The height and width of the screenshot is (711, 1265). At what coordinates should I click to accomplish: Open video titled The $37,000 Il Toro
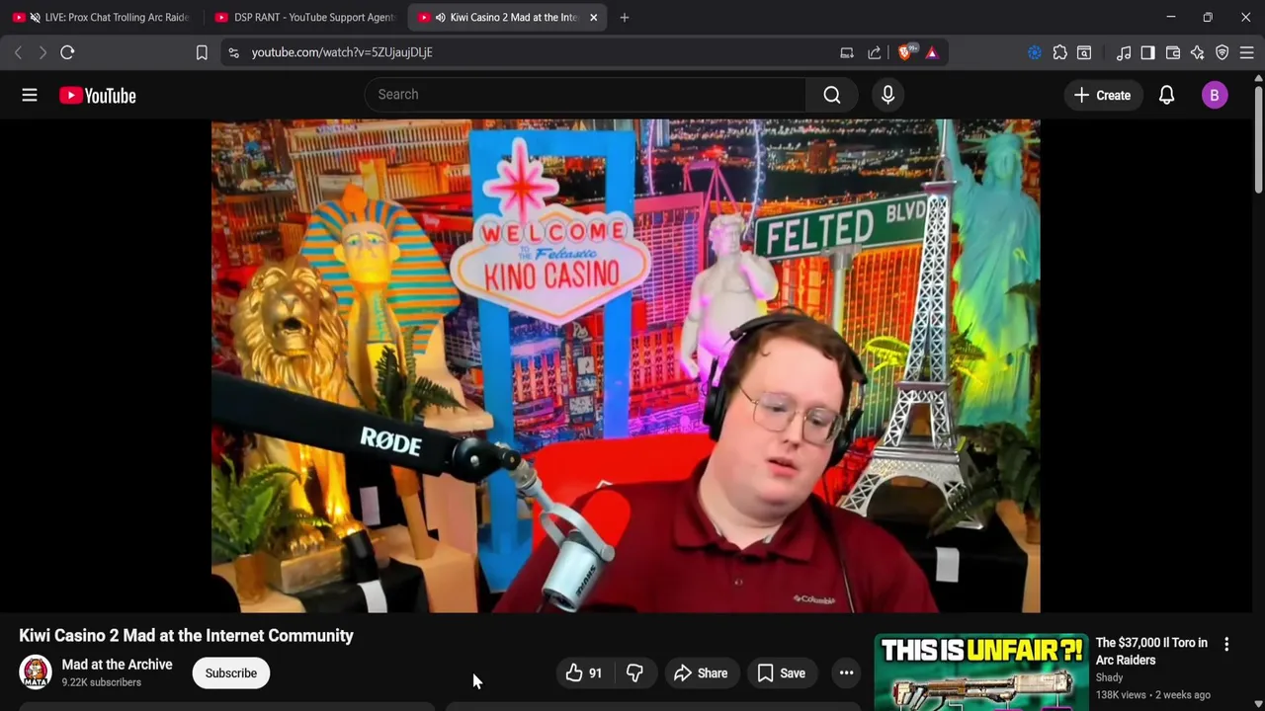(1151, 651)
